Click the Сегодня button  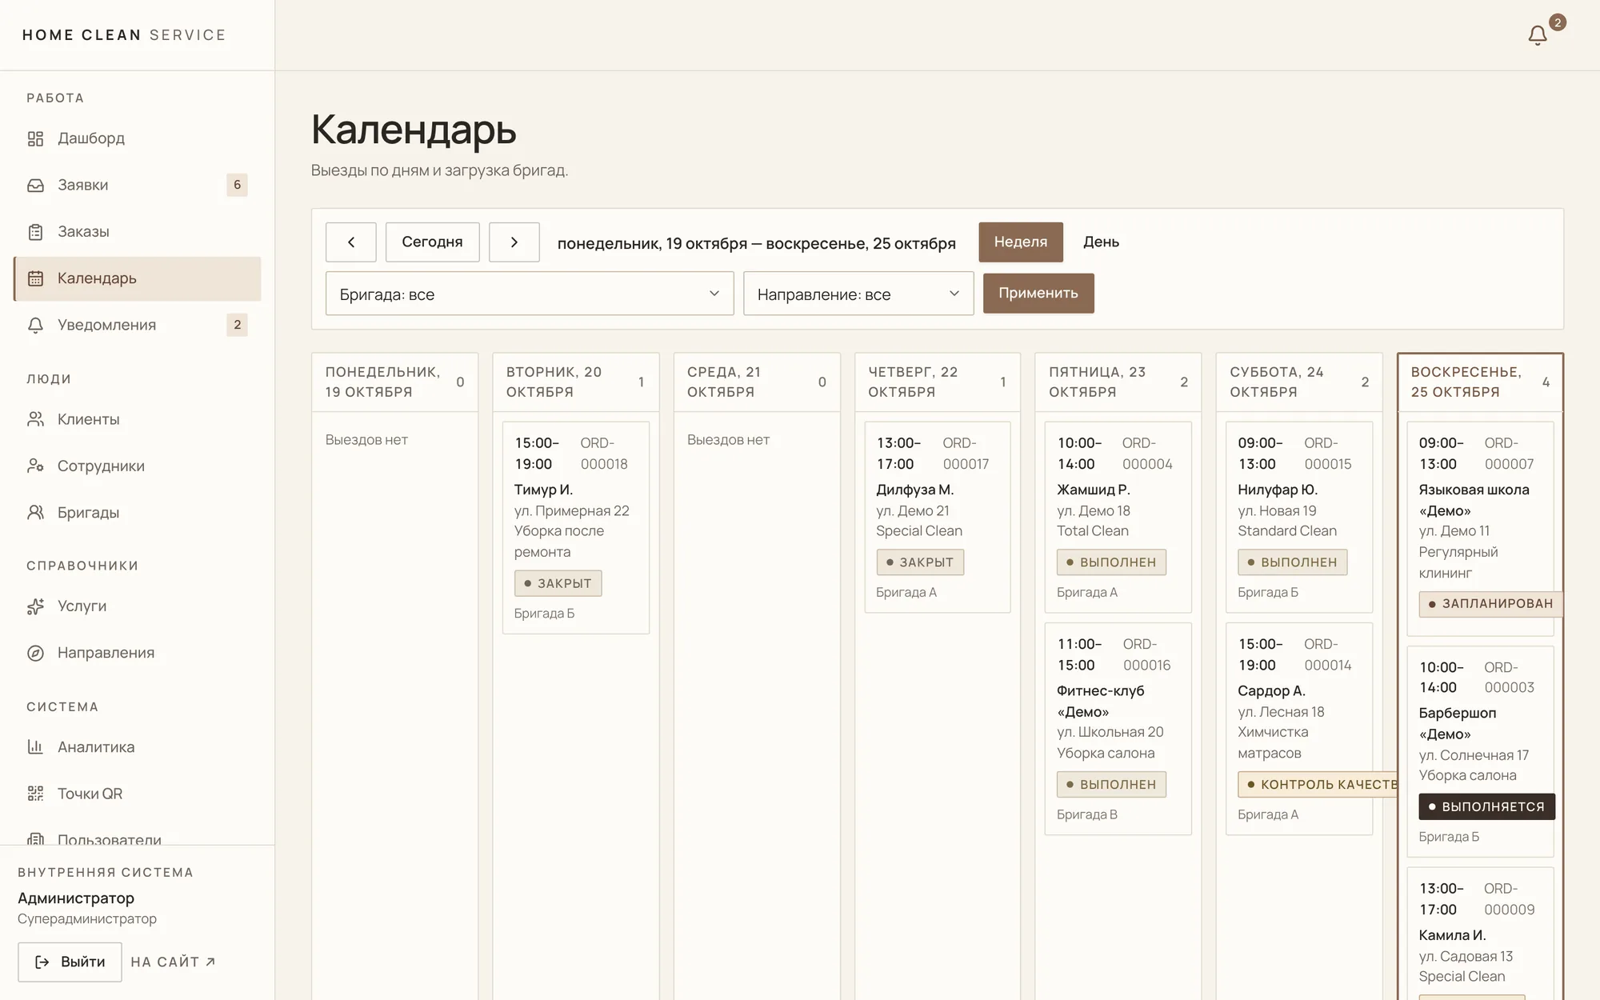tap(432, 242)
